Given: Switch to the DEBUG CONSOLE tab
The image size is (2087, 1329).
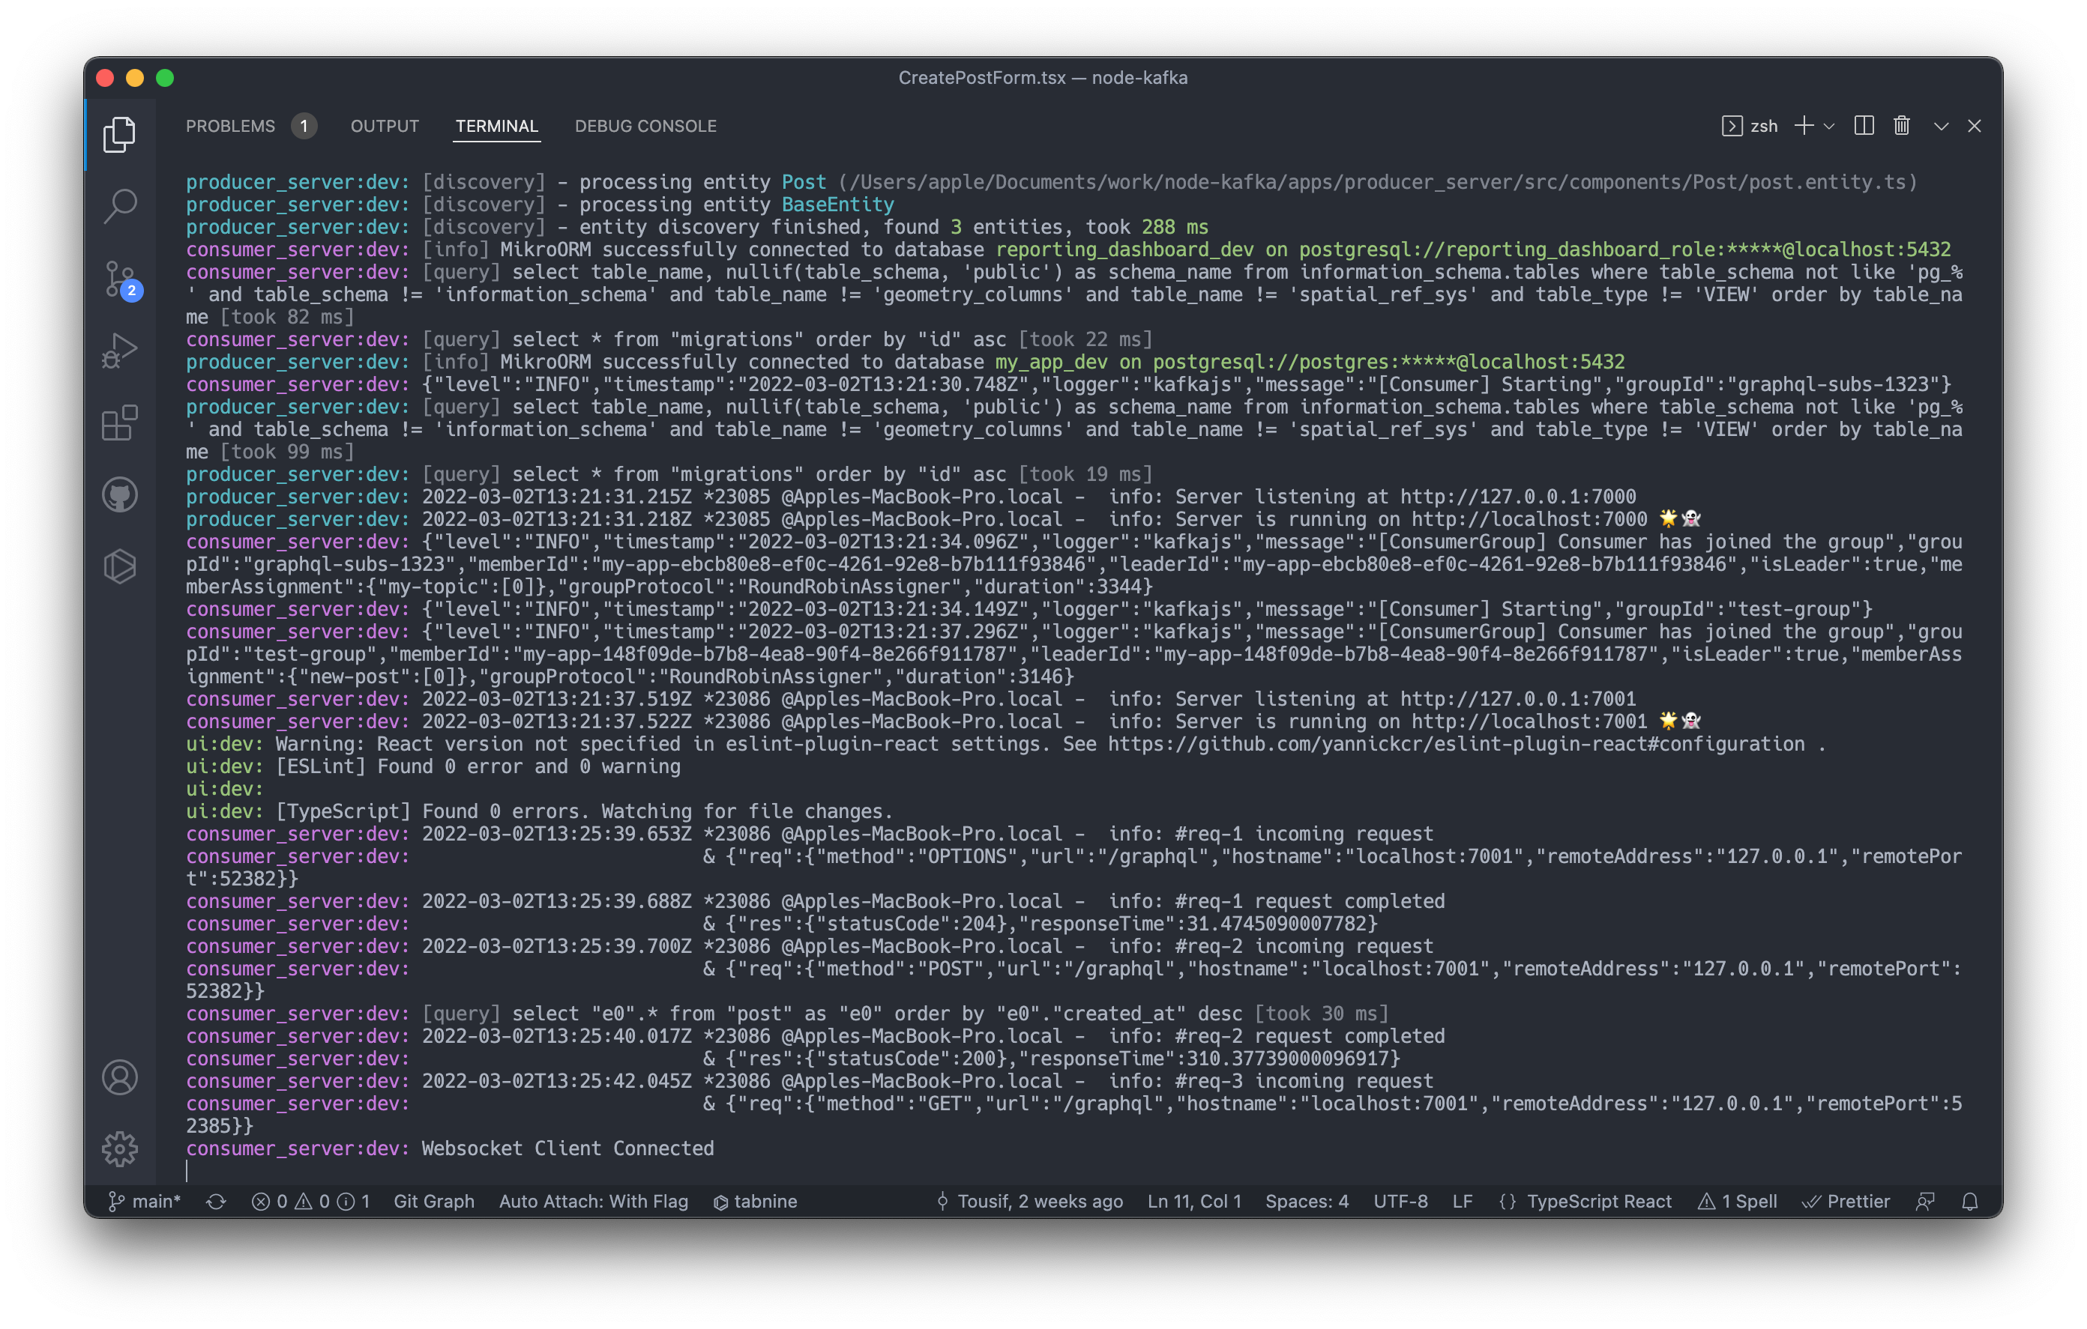Looking at the screenshot, I should click(x=645, y=127).
